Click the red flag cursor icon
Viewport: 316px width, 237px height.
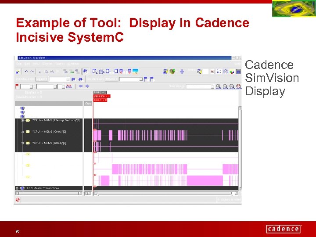[x=17, y=86]
